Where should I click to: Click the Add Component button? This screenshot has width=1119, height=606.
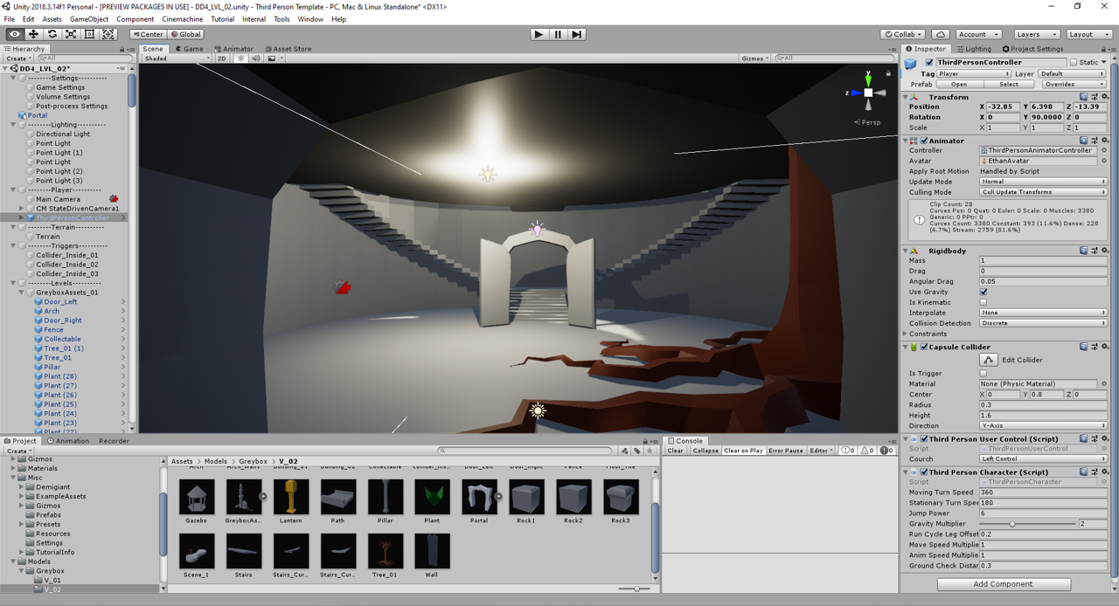1003,584
